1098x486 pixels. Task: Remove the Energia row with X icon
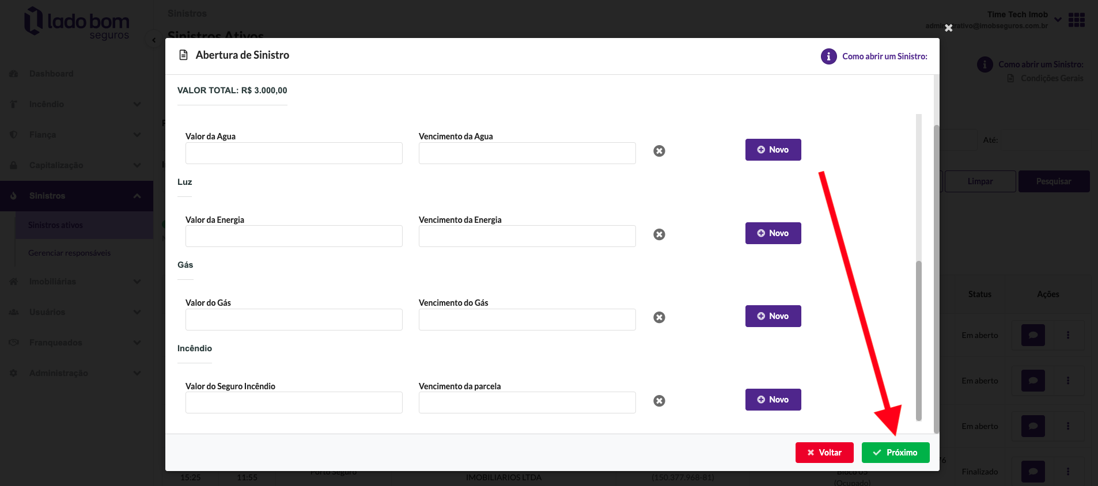point(659,234)
